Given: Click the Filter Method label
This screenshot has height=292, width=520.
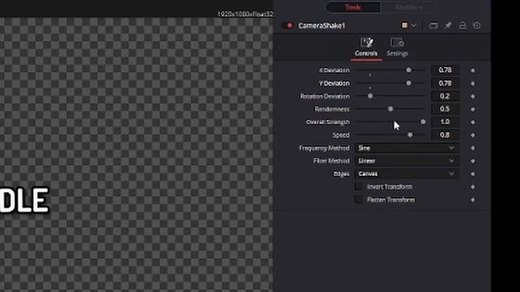Looking at the screenshot, I should click(x=331, y=161).
